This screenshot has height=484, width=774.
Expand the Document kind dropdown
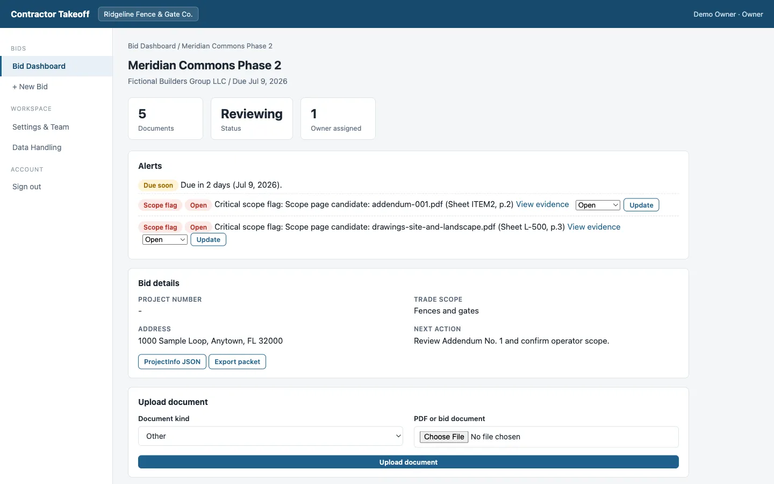tap(270, 436)
